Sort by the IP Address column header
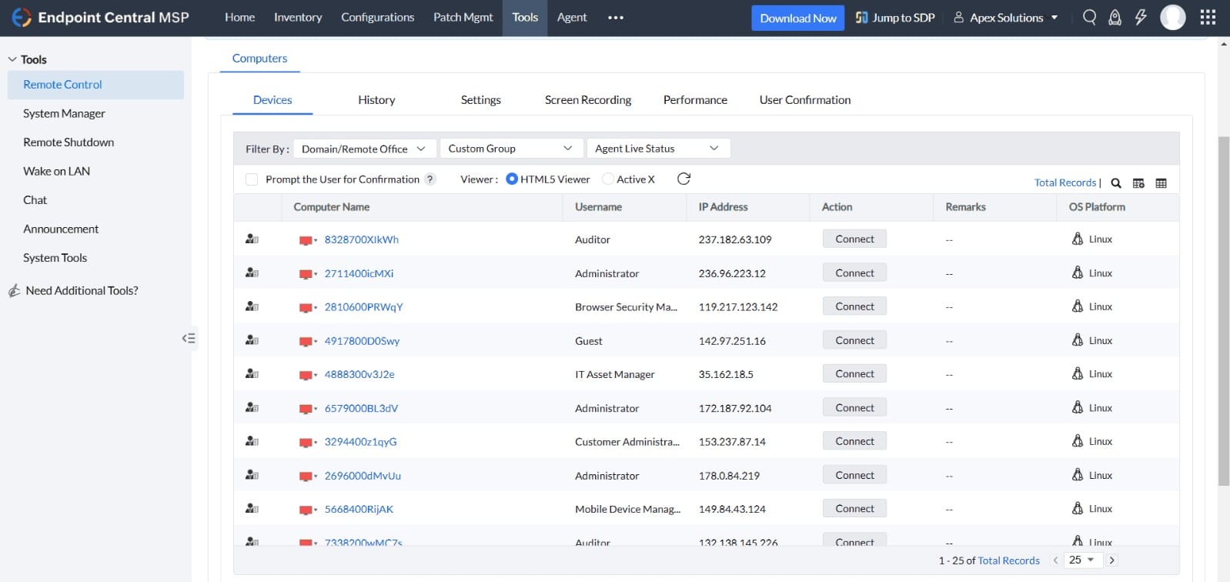The width and height of the screenshot is (1230, 582). (x=723, y=207)
